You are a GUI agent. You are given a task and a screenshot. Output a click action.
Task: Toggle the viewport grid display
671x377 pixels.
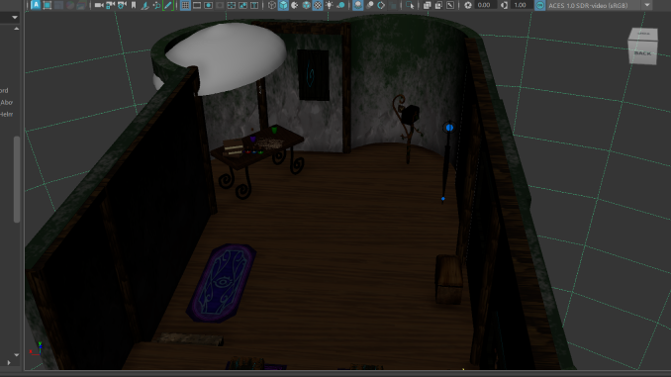click(185, 5)
